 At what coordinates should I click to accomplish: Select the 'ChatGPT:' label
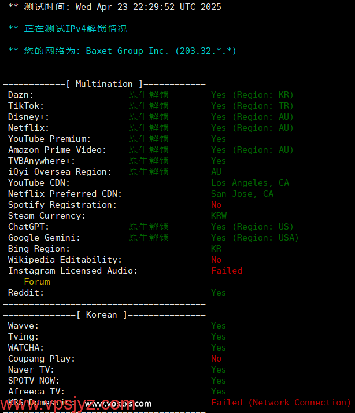coord(28,227)
